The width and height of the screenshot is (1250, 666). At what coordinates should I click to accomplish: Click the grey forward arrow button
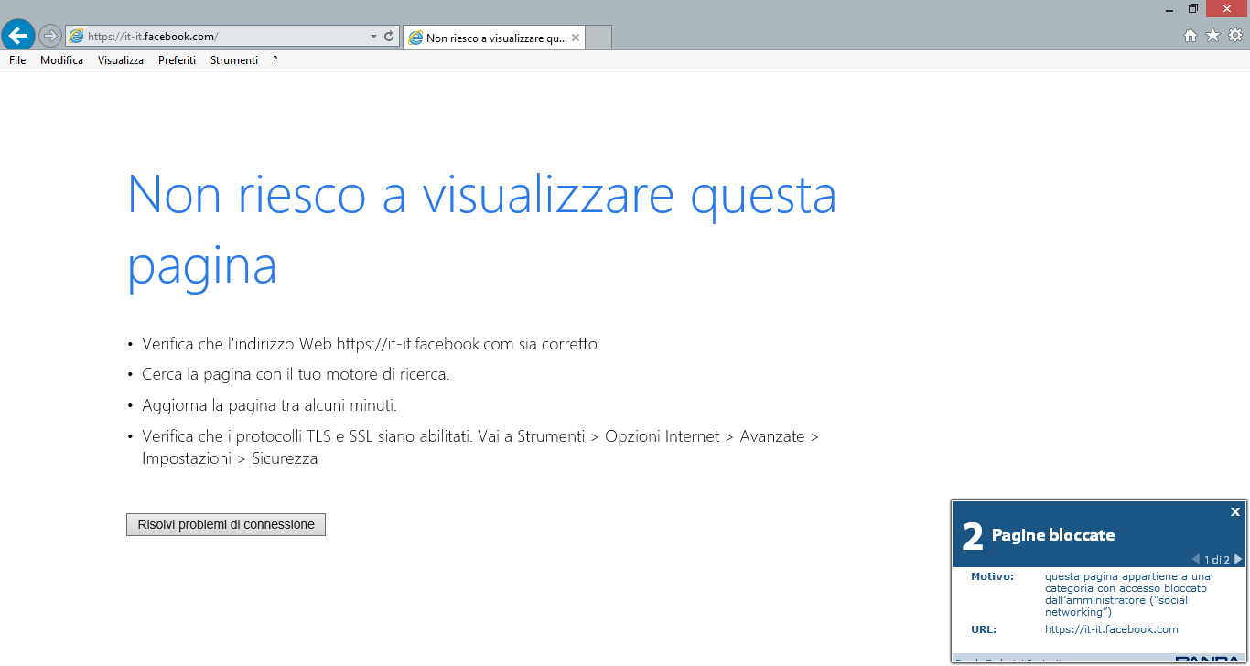[50, 36]
